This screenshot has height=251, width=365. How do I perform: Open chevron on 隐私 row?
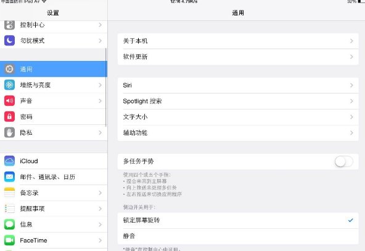point(100,133)
